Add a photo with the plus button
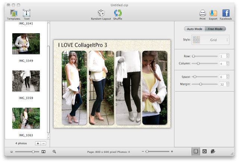The width and height of the screenshot is (239, 163). (x=38, y=143)
